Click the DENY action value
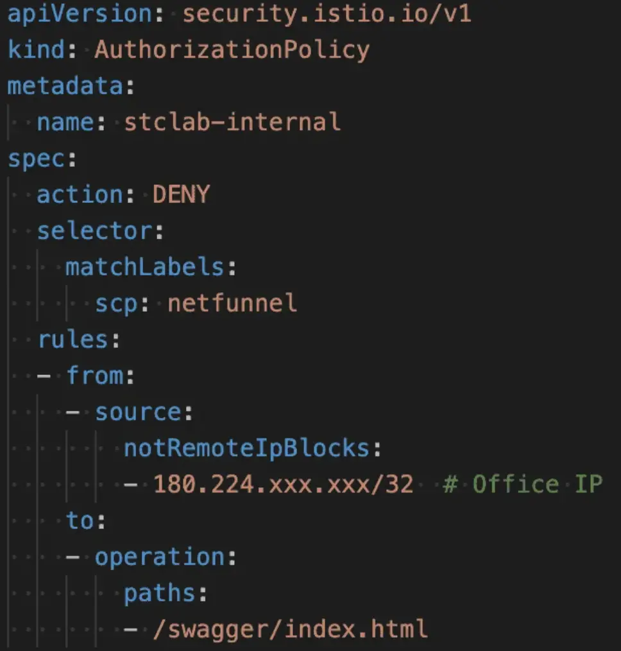The width and height of the screenshot is (621, 651). pos(181,194)
